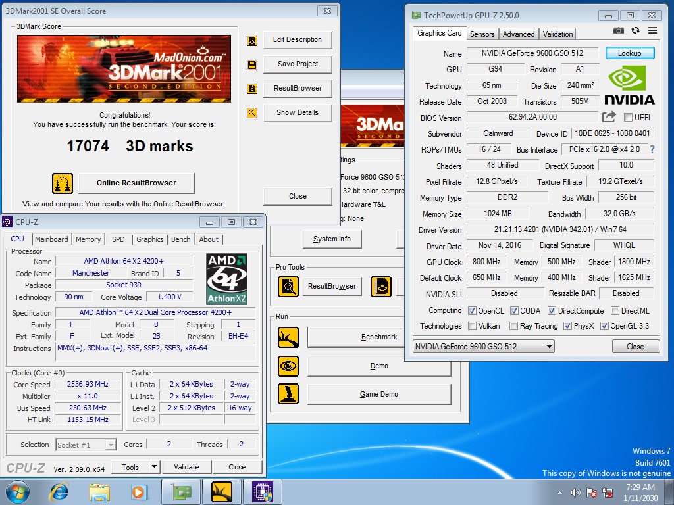Click the Show Details magnifier icon
Image resolution: width=674 pixels, height=505 pixels.
point(252,113)
